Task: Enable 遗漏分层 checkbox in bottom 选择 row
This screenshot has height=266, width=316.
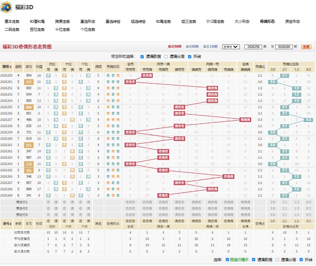Action: (277, 260)
